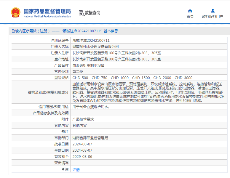The height and width of the screenshot is (178, 230).
Task: Click the 管理类别 label
Action: click(61, 72)
